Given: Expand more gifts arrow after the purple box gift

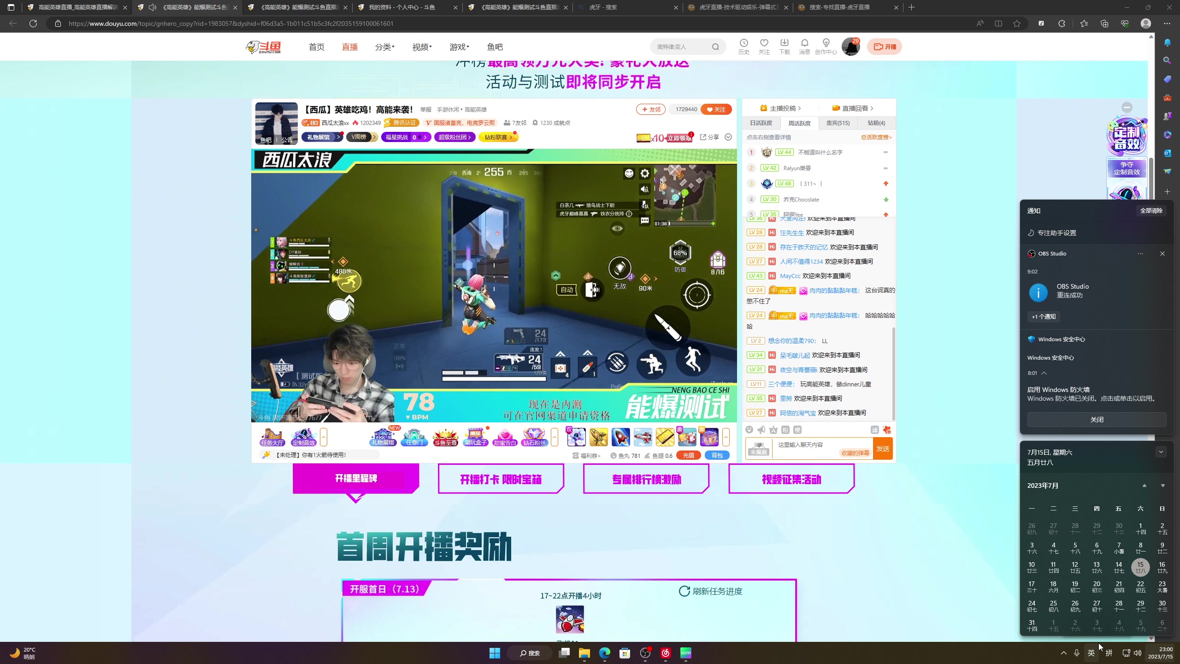Looking at the screenshot, I should [726, 437].
